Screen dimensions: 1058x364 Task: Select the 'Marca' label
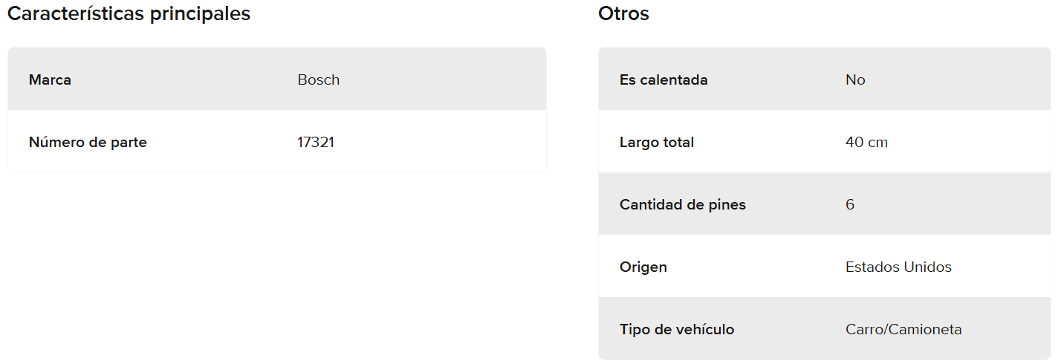pos(50,79)
